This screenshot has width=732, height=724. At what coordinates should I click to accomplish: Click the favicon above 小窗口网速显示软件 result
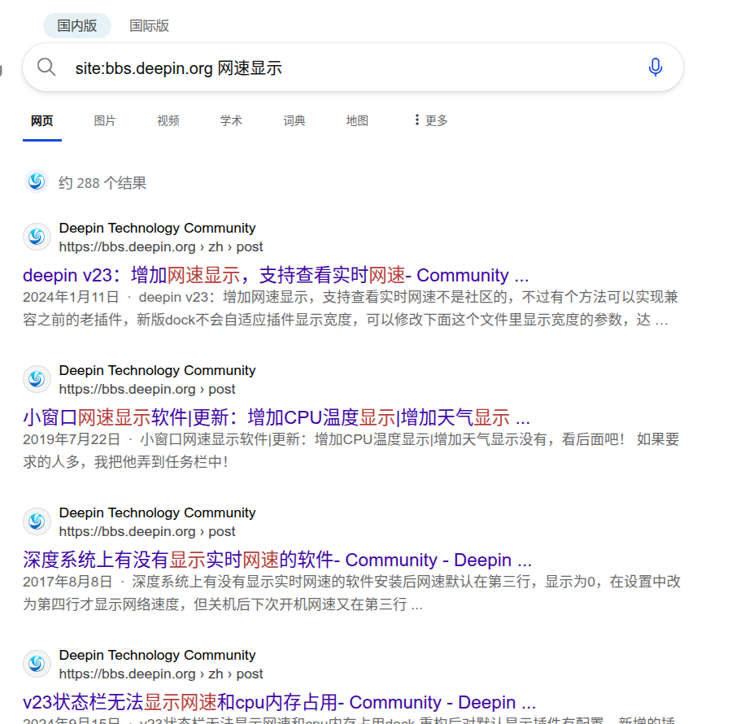tap(37, 379)
